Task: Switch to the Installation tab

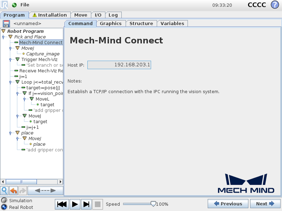Action: [50, 15]
